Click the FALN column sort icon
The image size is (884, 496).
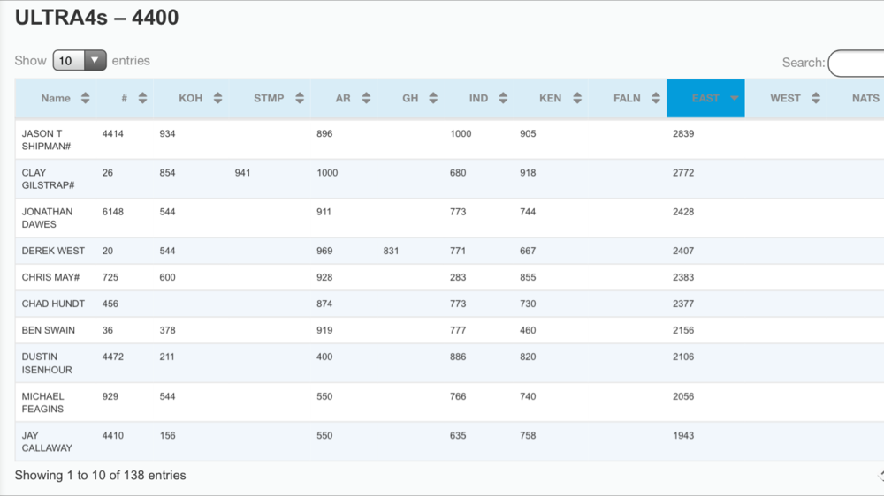pos(656,99)
